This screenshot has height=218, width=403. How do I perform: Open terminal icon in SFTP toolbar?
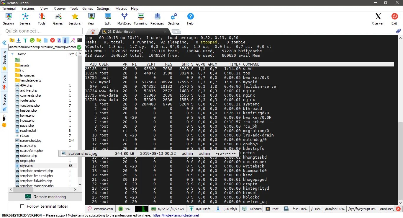80,40
